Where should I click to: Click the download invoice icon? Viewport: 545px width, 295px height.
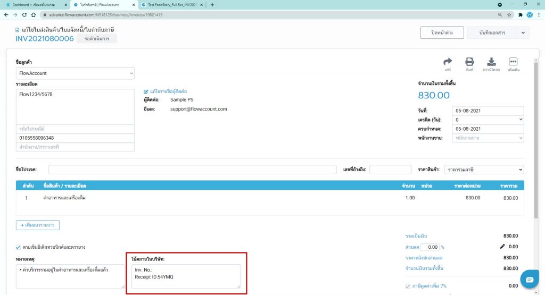coord(492,62)
